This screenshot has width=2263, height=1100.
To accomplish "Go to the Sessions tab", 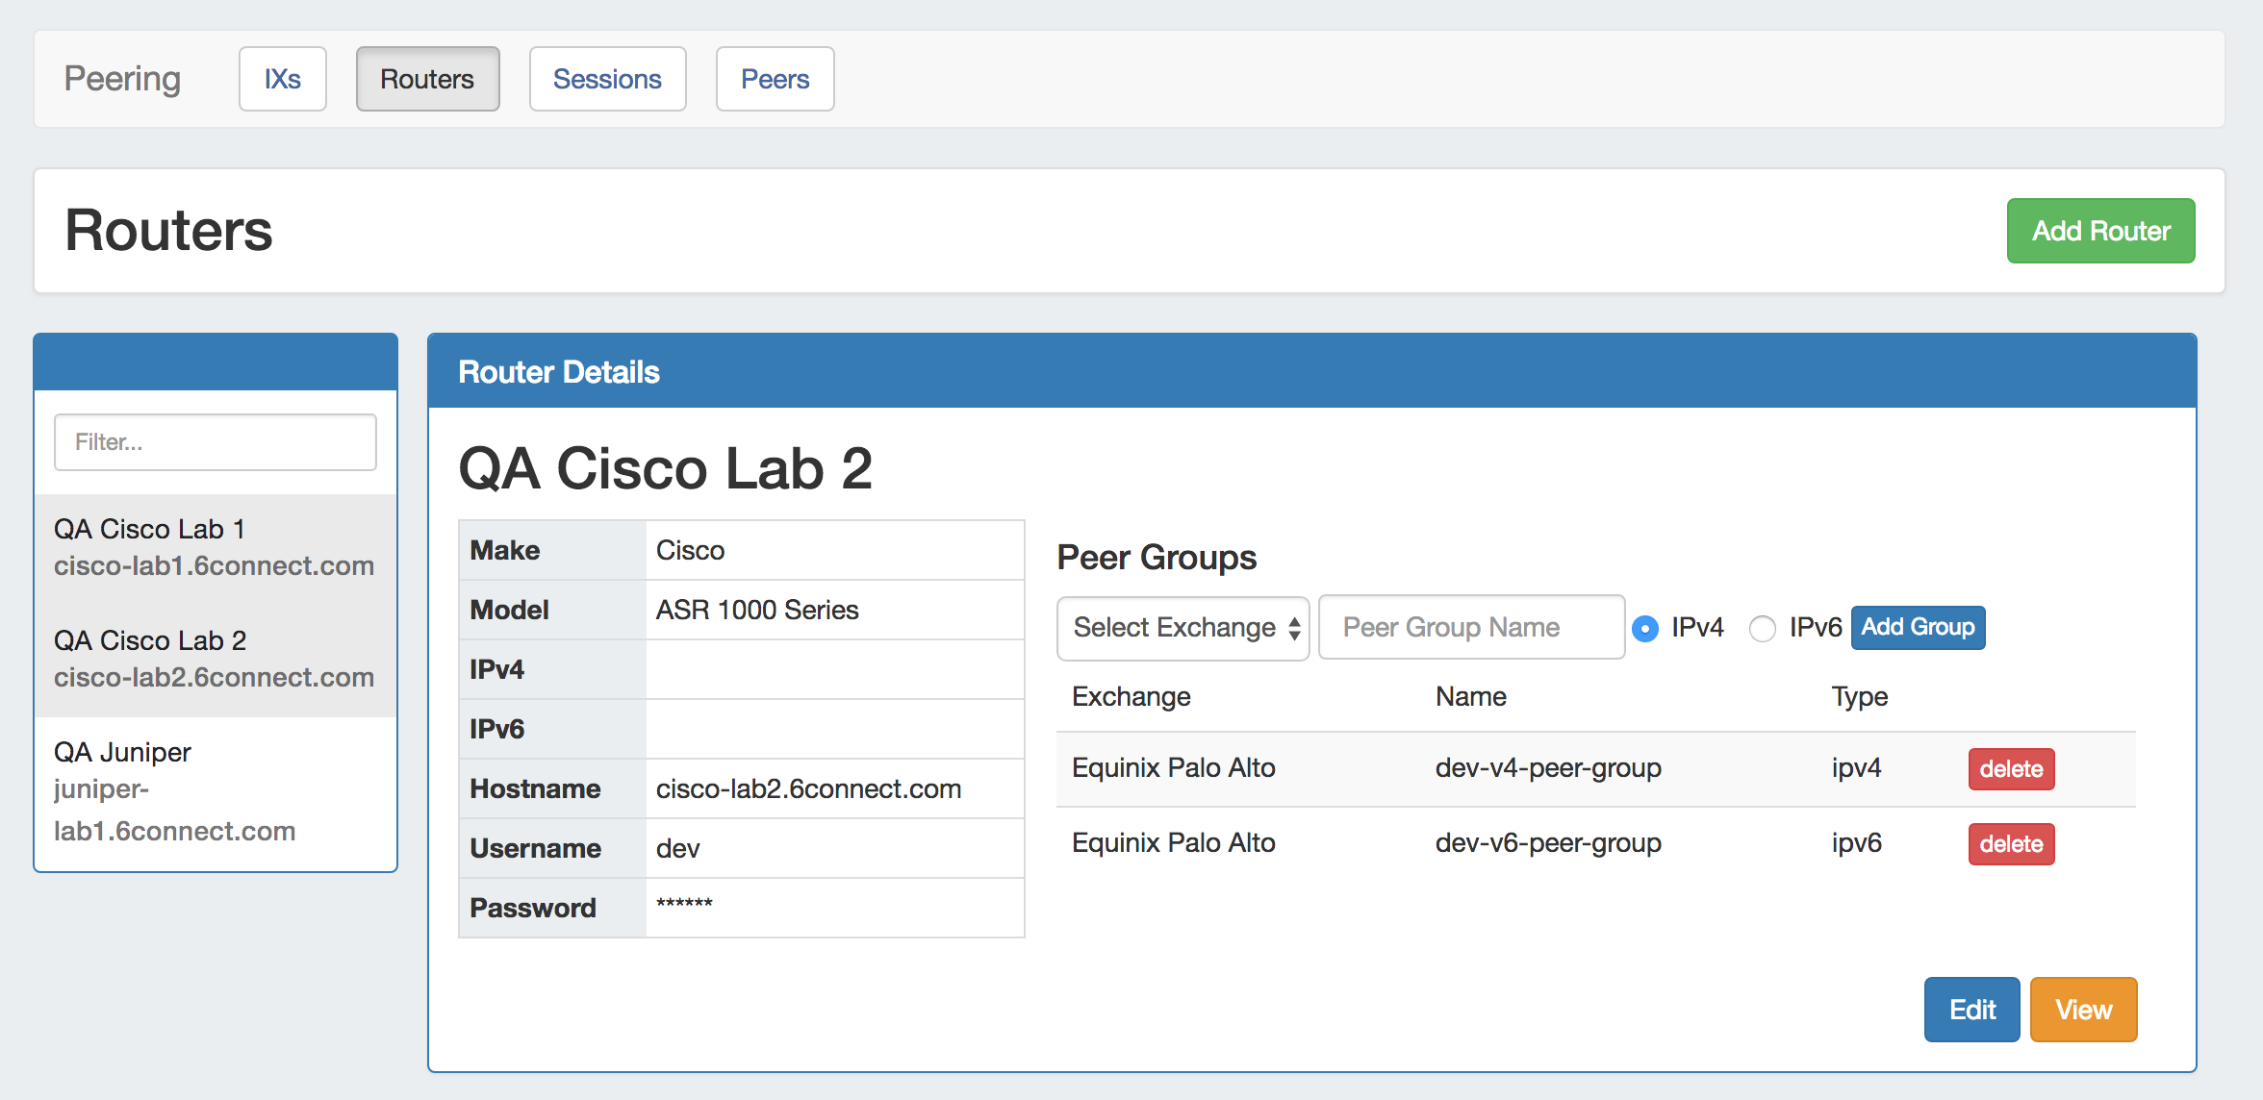I will click(x=607, y=79).
